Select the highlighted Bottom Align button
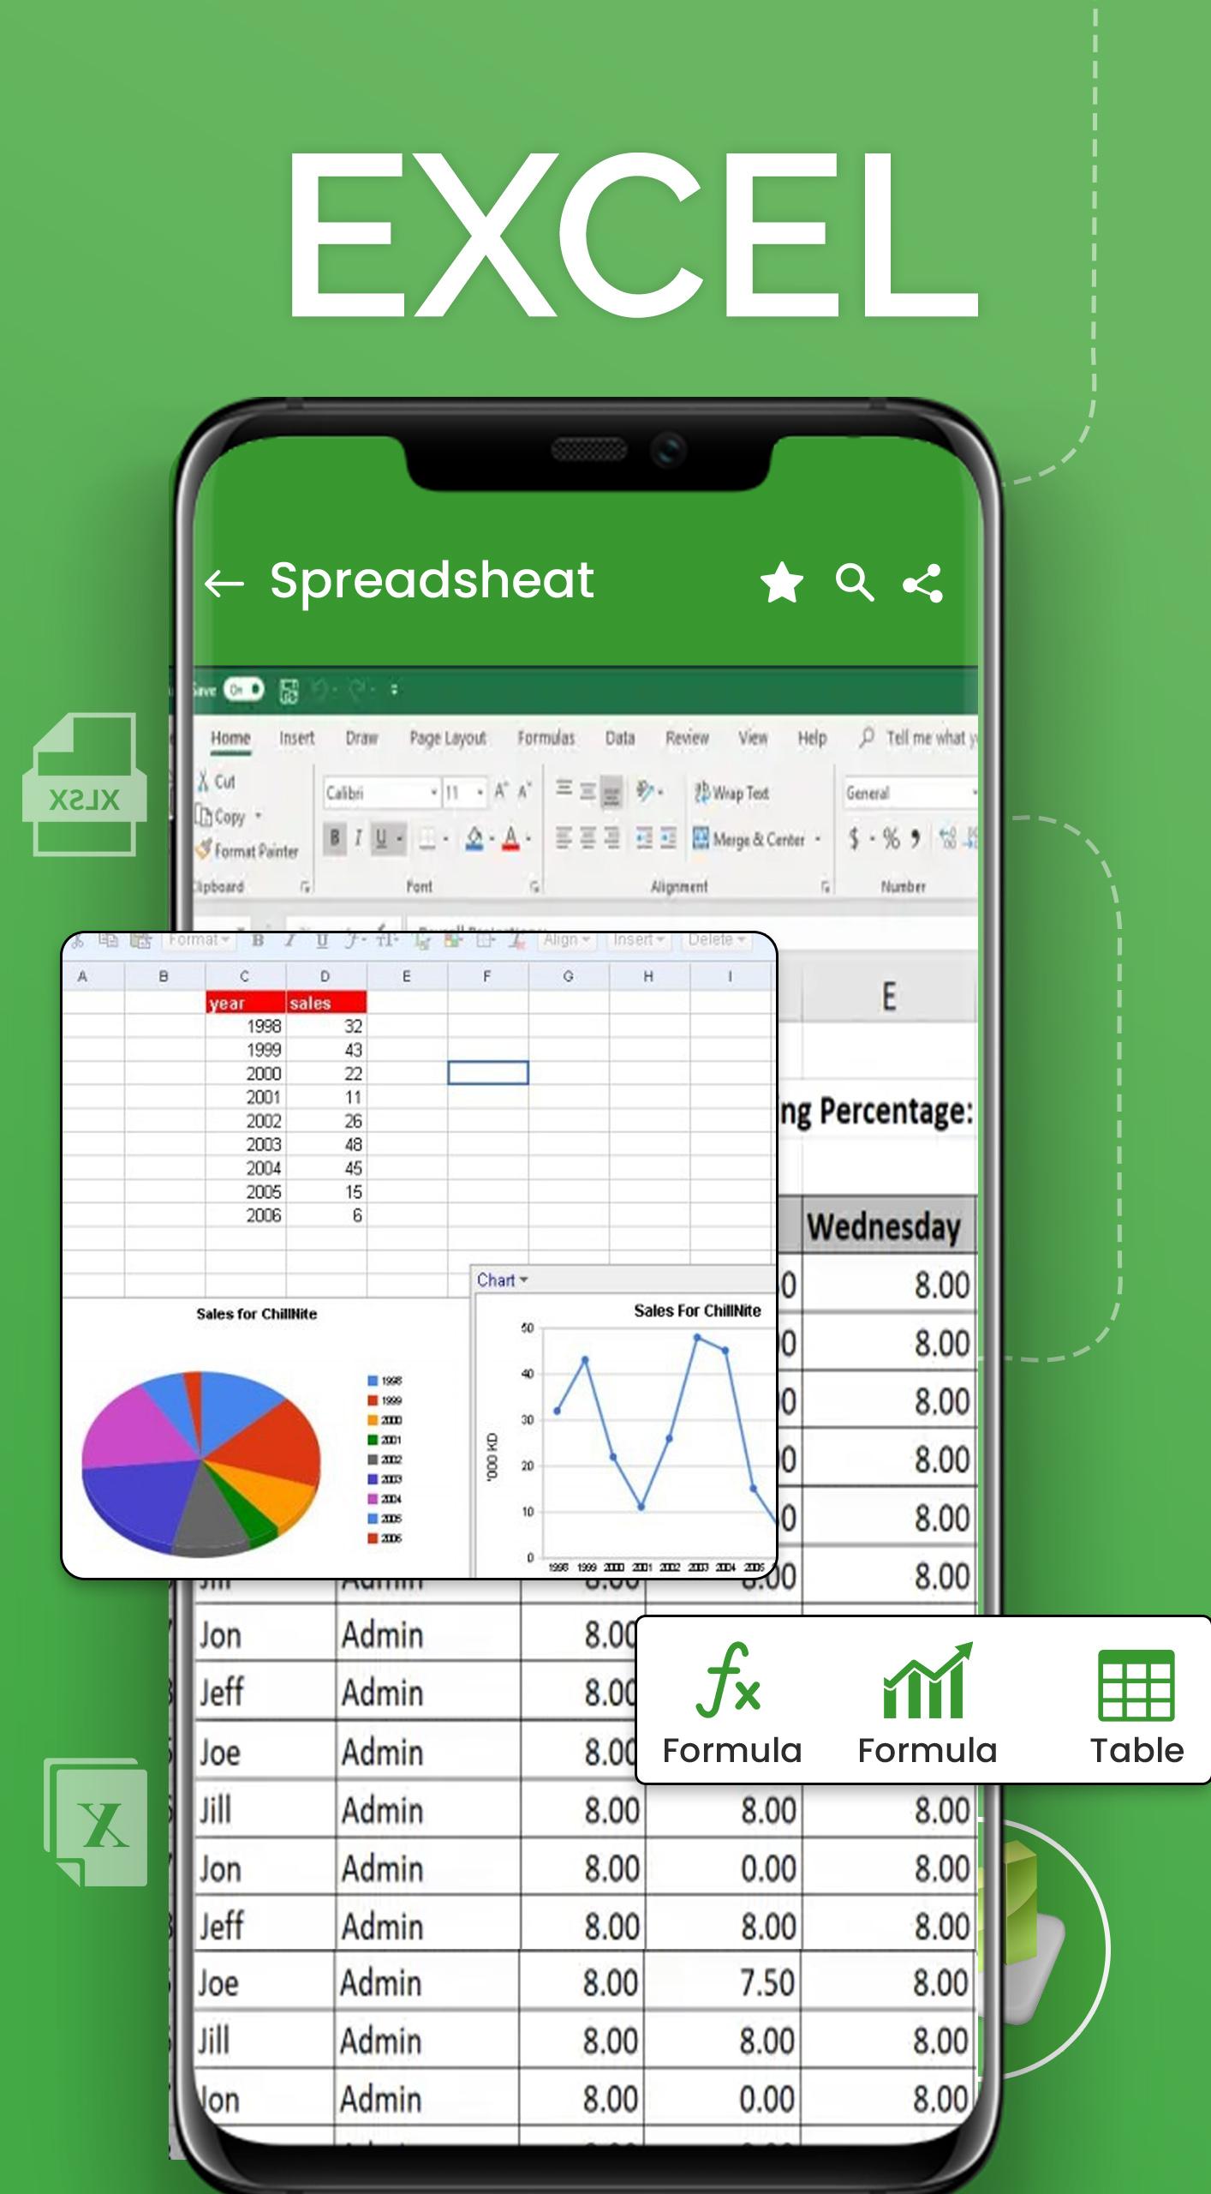 [611, 791]
